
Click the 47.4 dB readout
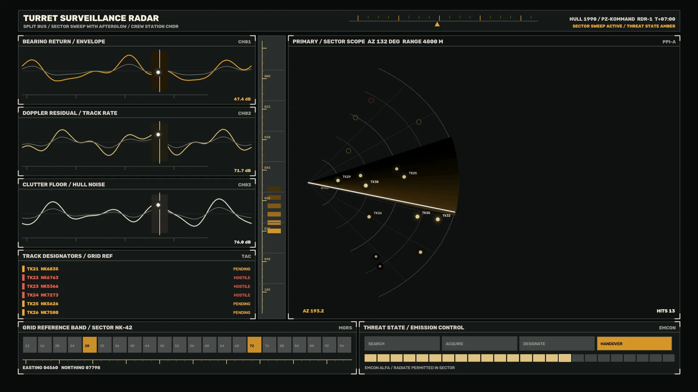pyautogui.click(x=242, y=99)
